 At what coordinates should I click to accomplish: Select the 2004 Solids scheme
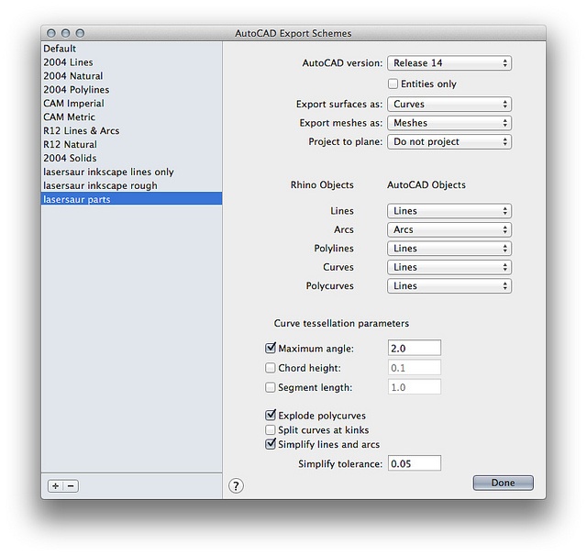tap(131, 158)
